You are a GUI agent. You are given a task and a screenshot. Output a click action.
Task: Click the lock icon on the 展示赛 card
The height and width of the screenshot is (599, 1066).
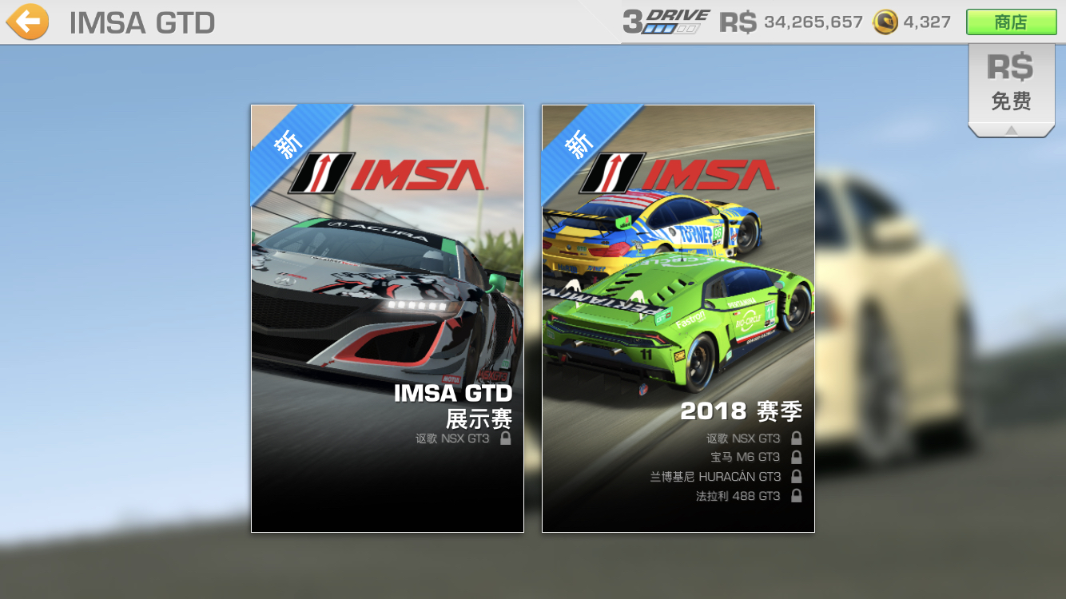505,438
